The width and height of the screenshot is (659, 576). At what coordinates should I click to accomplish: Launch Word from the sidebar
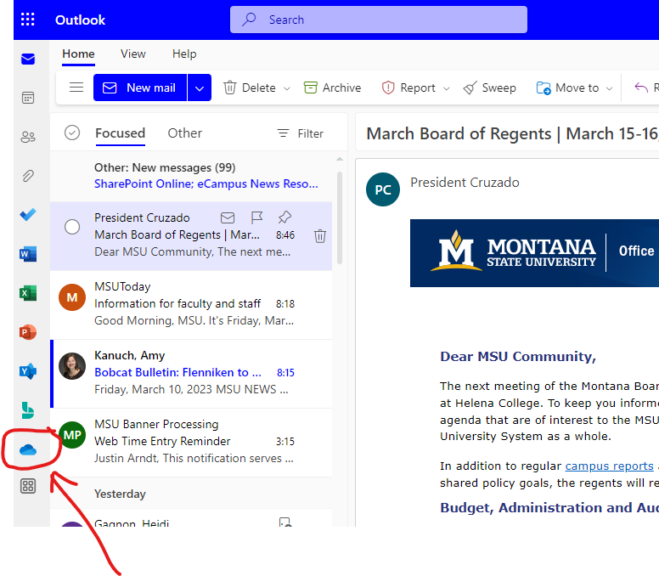coord(28,254)
